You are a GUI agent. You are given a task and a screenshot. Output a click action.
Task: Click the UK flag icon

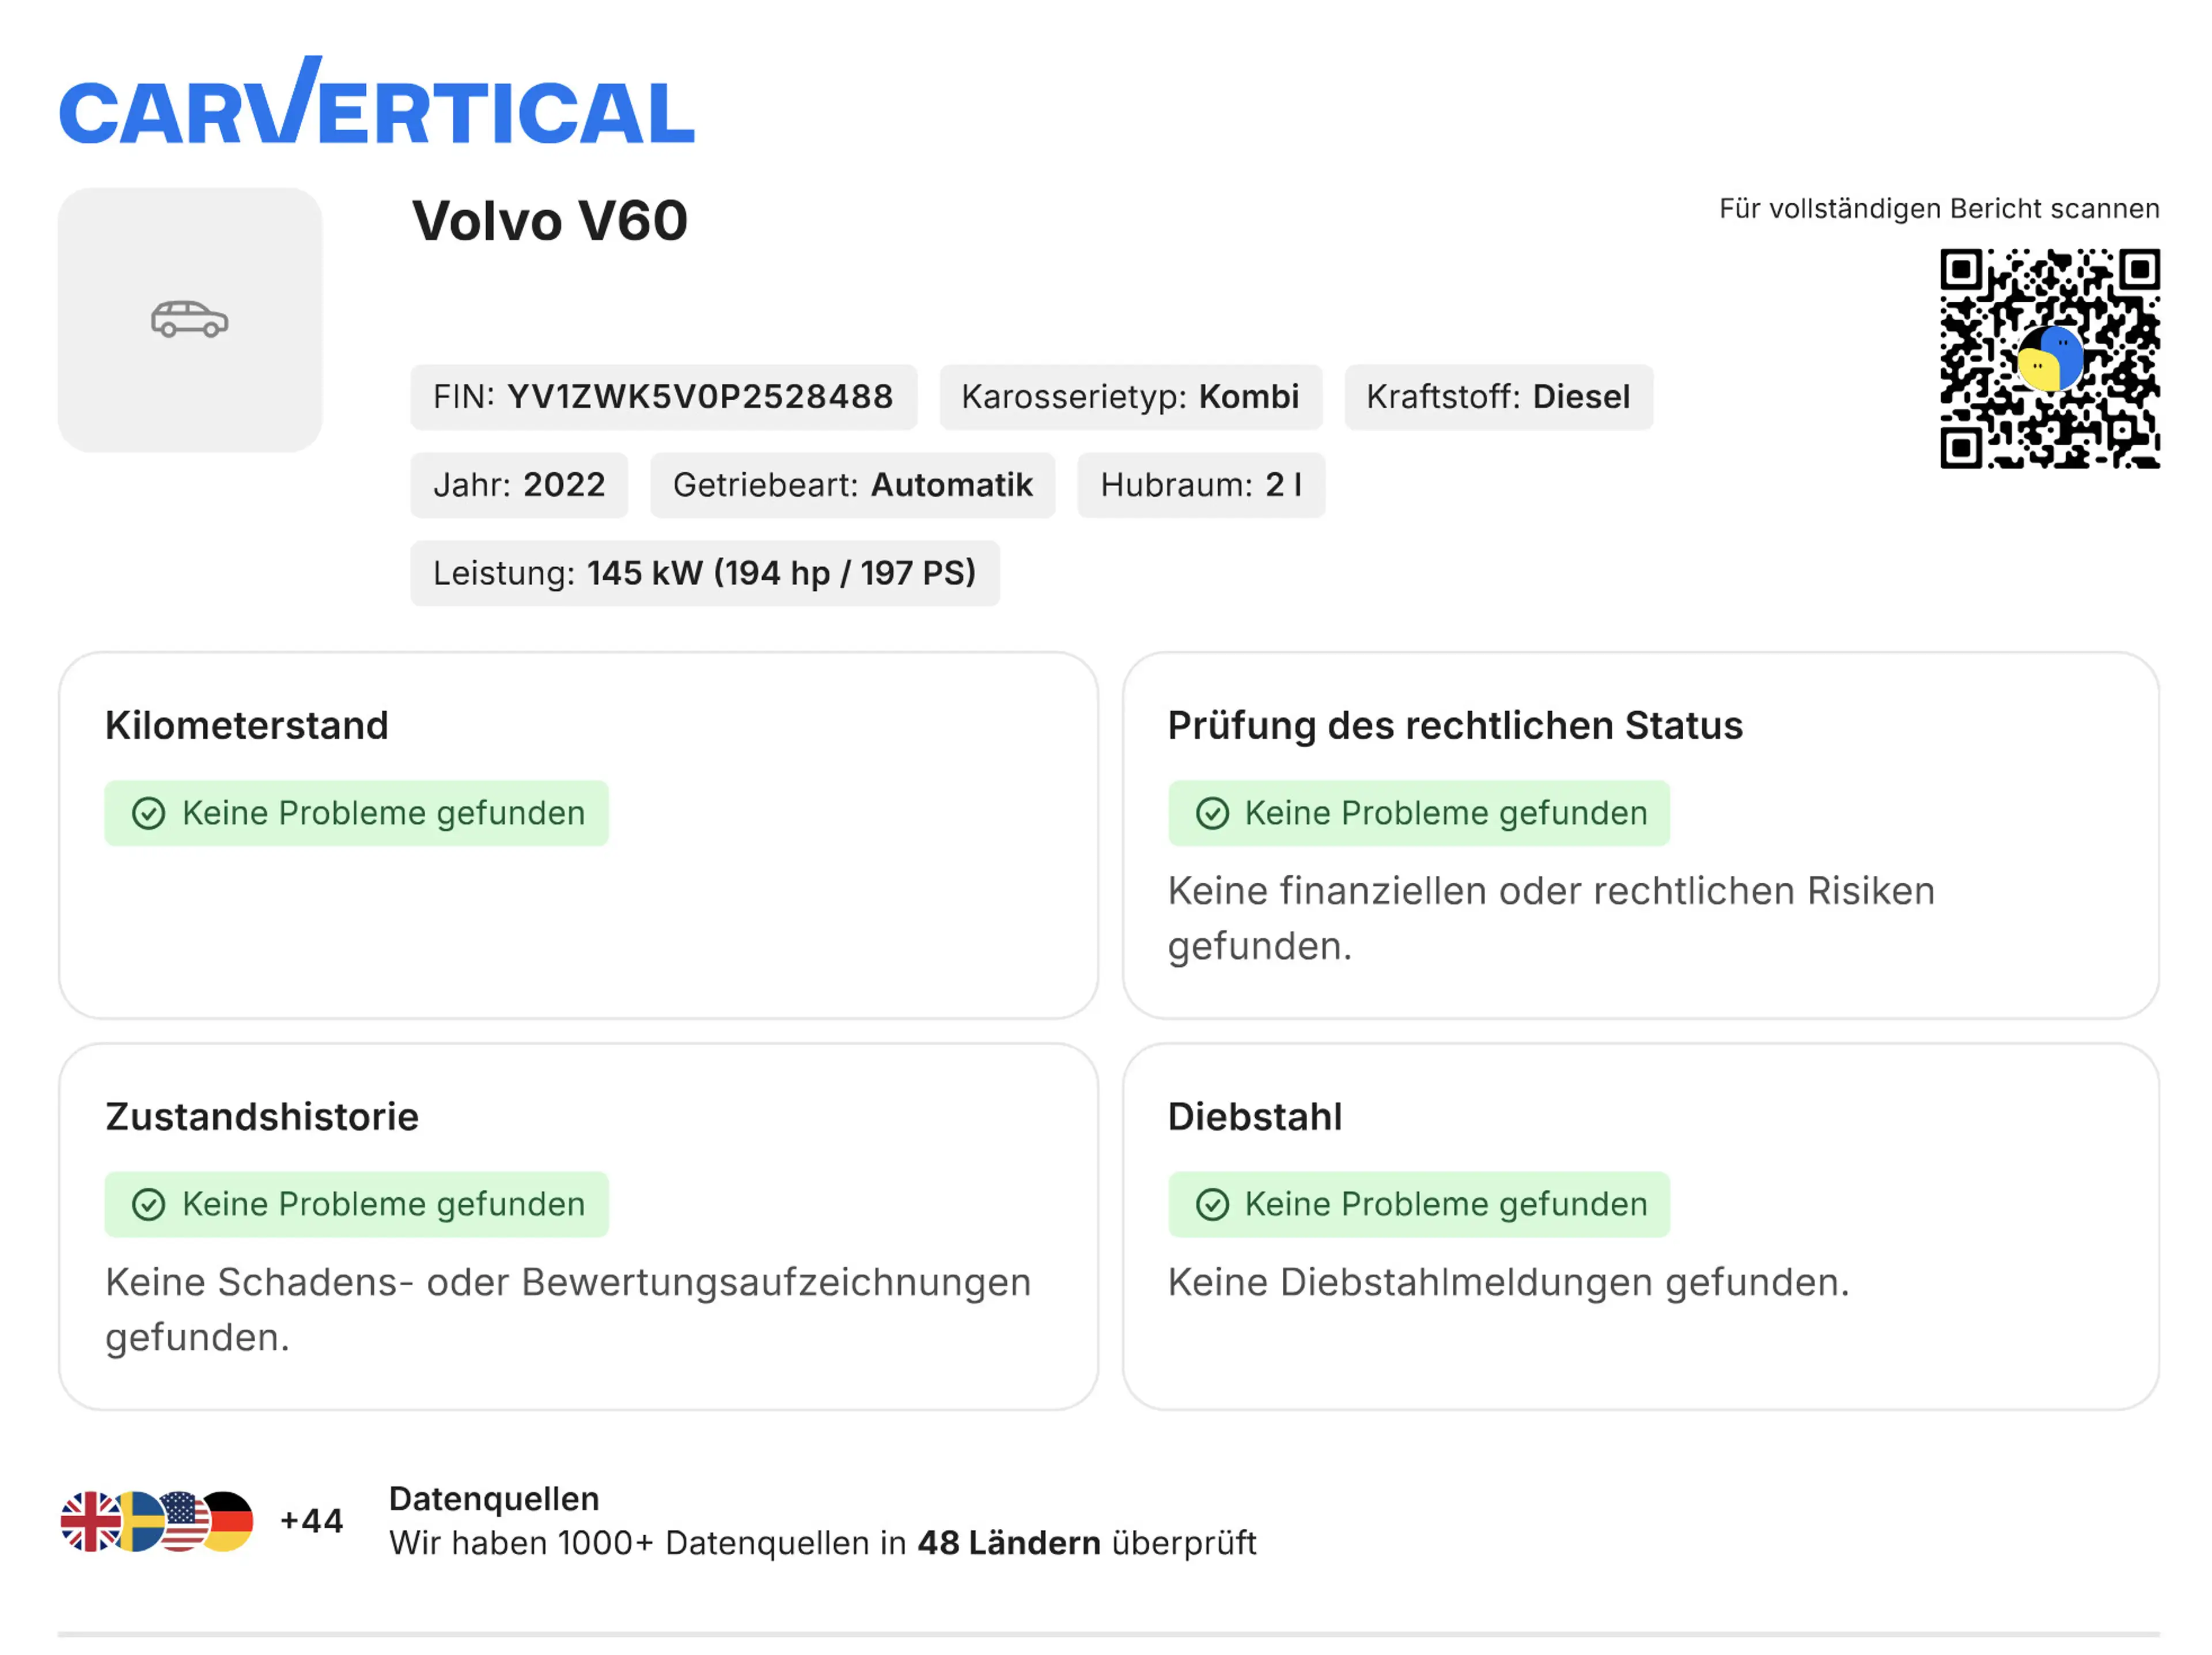pos(90,1521)
